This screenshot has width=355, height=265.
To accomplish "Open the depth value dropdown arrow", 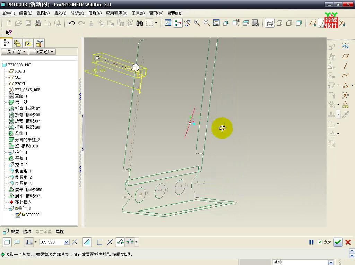I will pyautogui.click(x=66, y=242).
